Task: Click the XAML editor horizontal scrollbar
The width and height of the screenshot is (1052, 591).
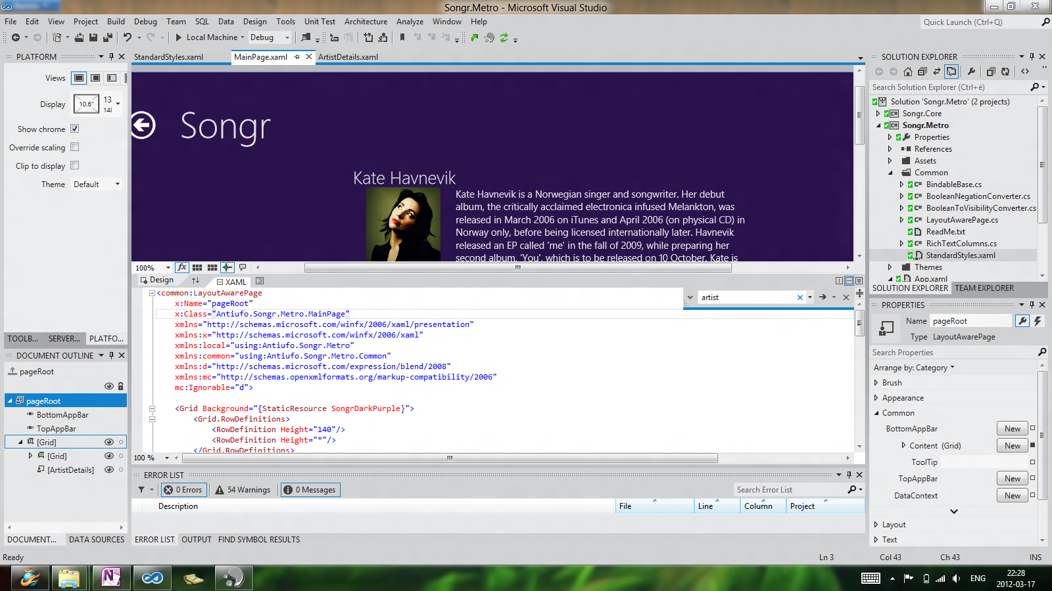Action: click(450, 458)
